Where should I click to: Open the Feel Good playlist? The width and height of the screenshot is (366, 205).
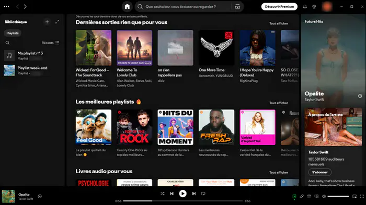pos(94,127)
